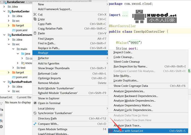Click the SonarLint panel clear icon
Viewport: 191px width, 135px height.
click(x=1, y=127)
